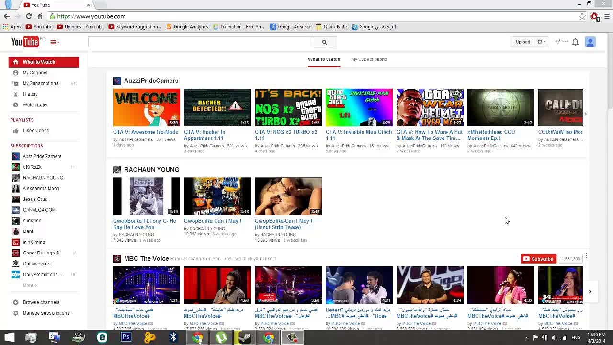Click the Upload button
This screenshot has height=345, width=613.
pyautogui.click(x=523, y=42)
